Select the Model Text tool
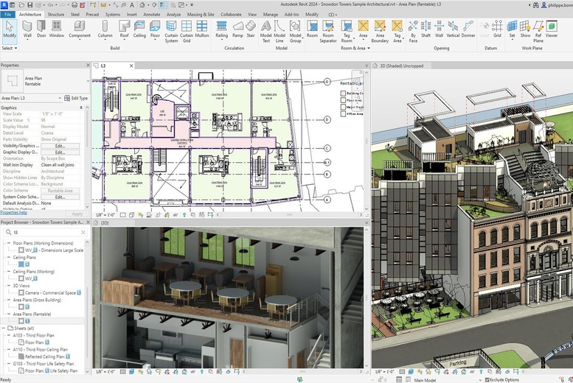Viewport: 573px width, 383px height. tap(266, 32)
